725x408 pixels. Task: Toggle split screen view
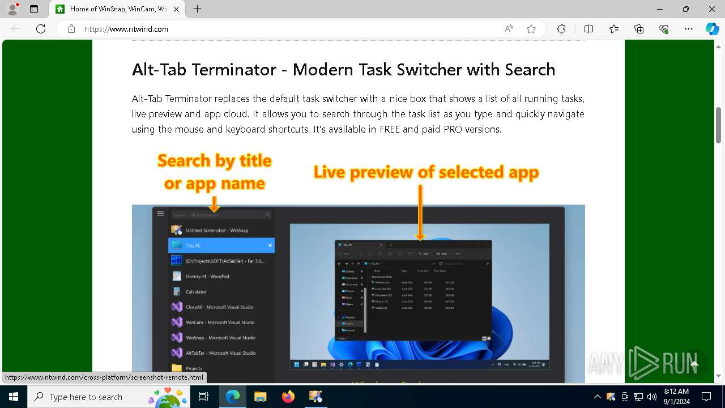pyautogui.click(x=588, y=29)
